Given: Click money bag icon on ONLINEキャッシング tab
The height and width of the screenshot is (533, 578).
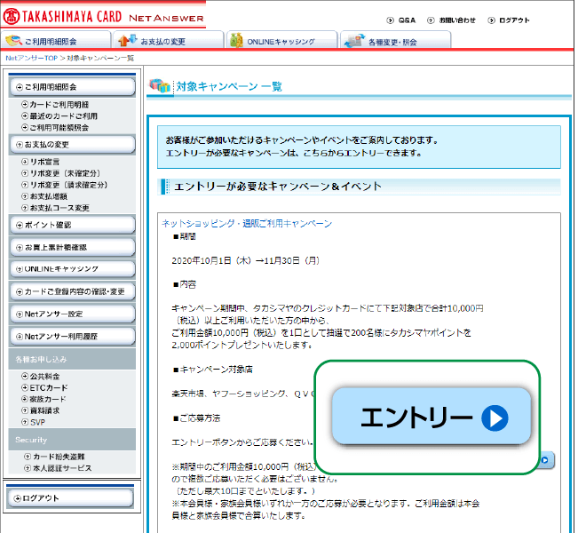Looking at the screenshot, I should pyautogui.click(x=236, y=40).
